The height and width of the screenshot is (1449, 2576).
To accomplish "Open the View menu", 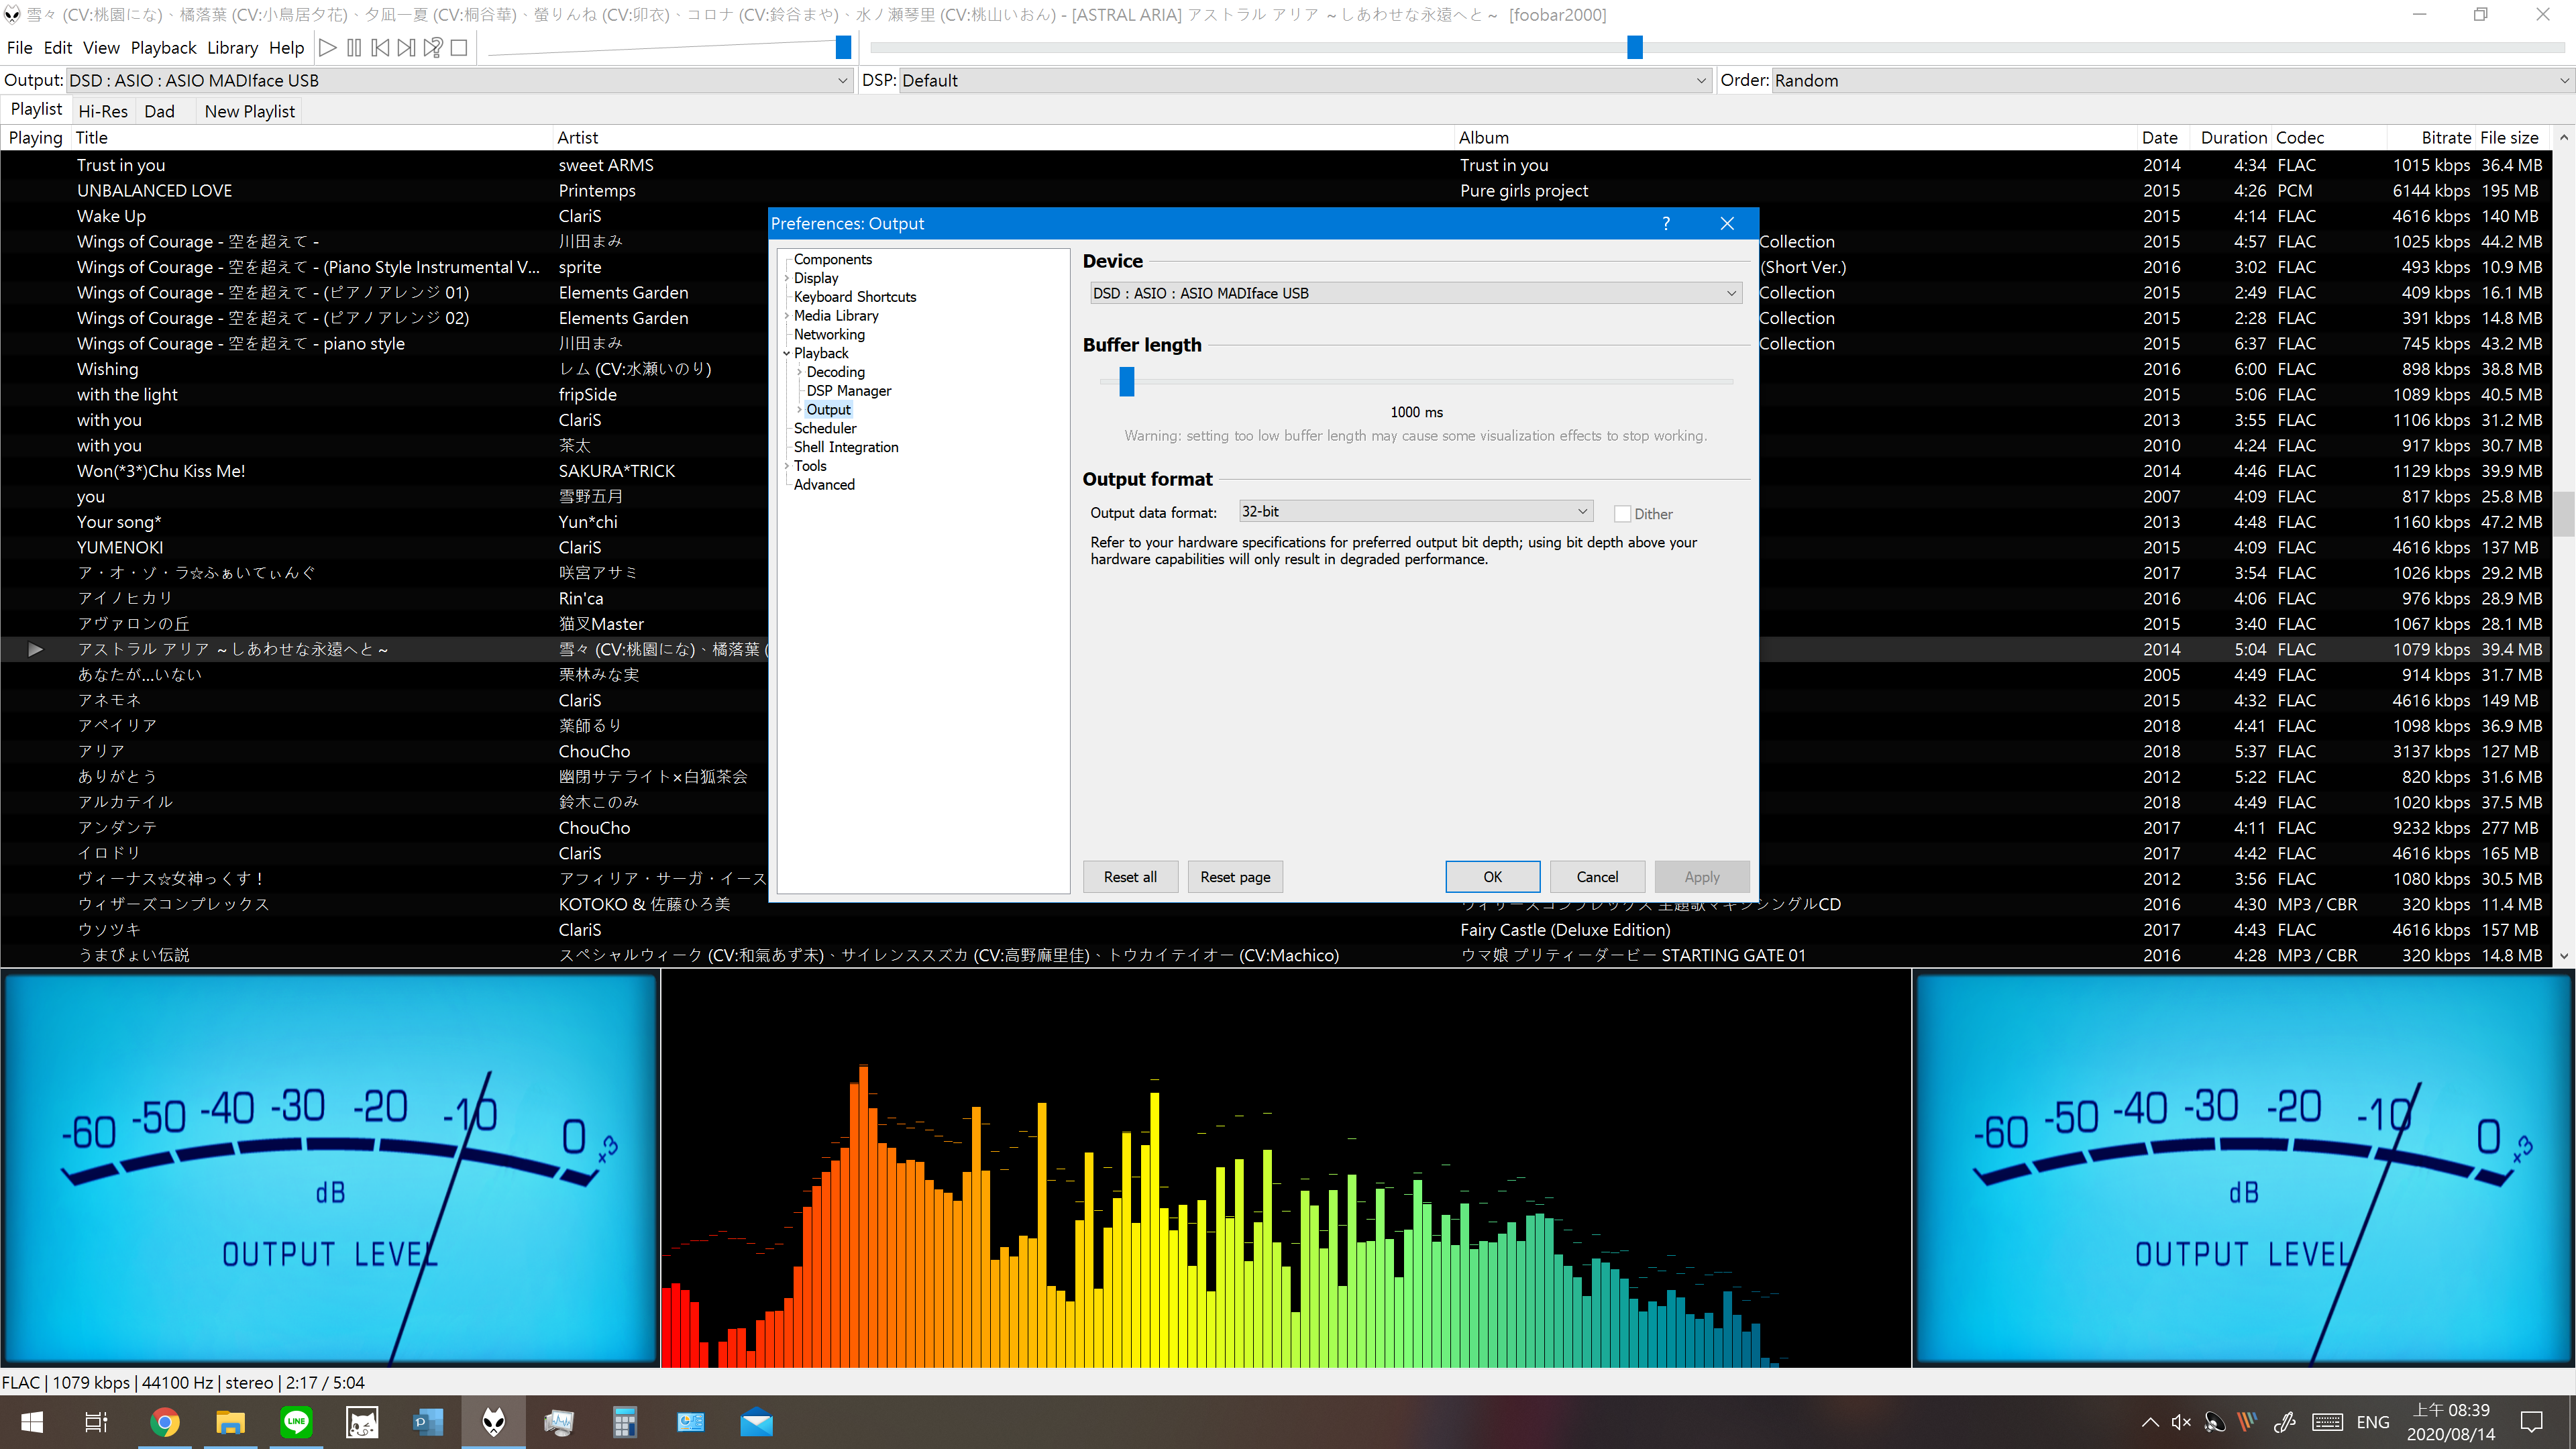I will 101,48.
